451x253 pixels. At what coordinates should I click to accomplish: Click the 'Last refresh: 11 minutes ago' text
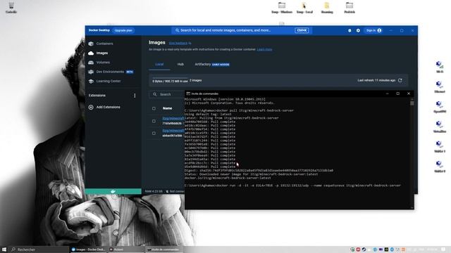tap(376, 80)
